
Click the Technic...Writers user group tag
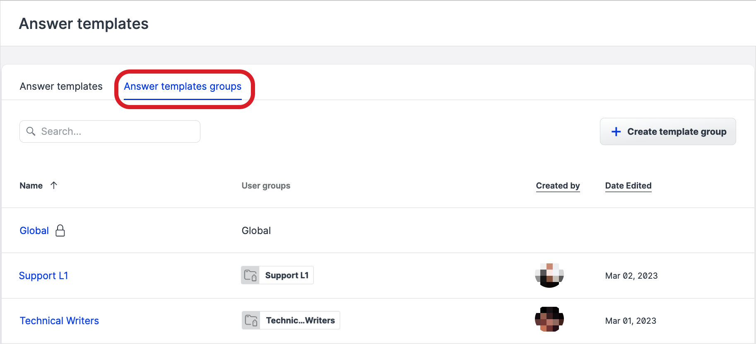click(300, 320)
